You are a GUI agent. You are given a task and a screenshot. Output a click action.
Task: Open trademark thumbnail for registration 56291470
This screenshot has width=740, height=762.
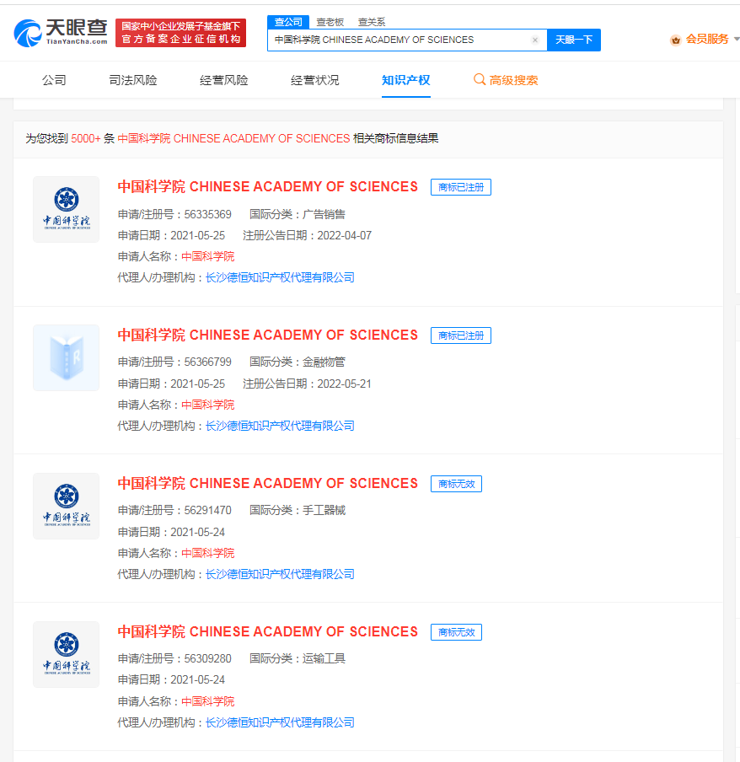click(x=66, y=506)
